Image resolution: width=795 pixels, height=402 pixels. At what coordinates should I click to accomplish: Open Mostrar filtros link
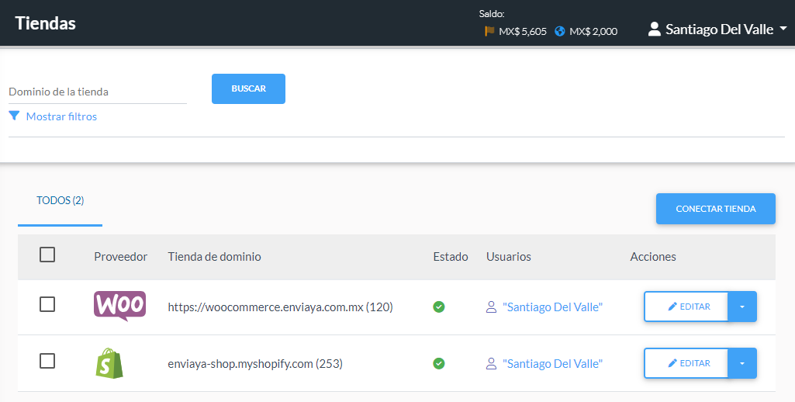point(61,116)
